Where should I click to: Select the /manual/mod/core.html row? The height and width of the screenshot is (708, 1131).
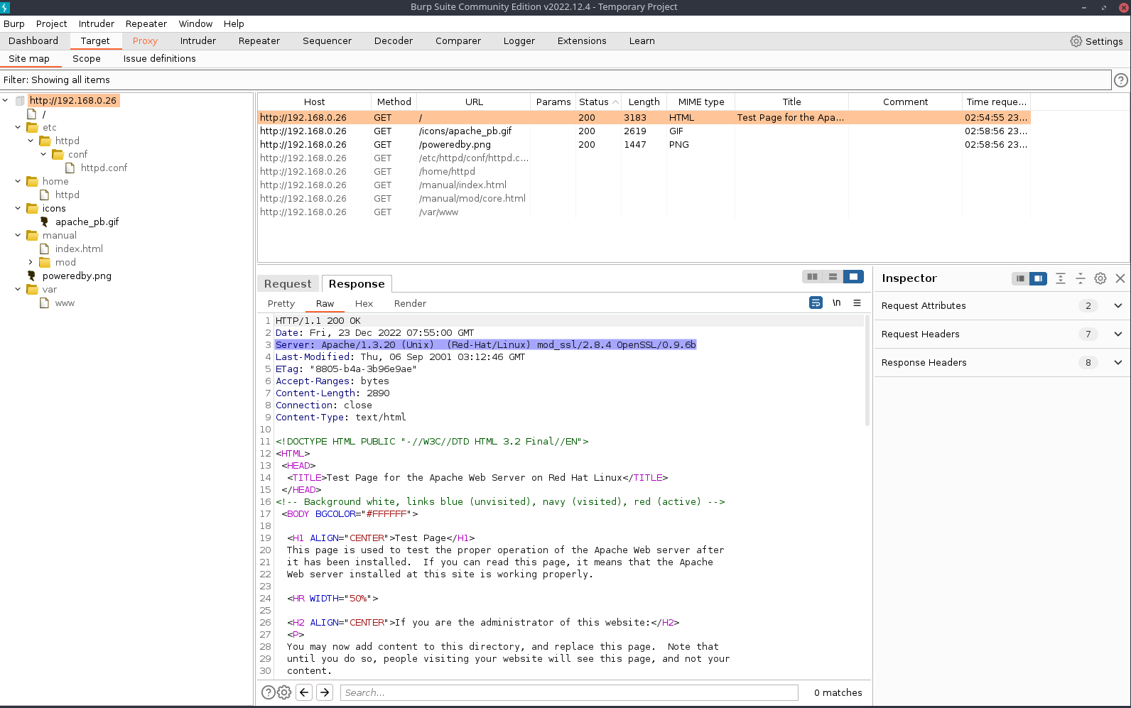(x=644, y=199)
